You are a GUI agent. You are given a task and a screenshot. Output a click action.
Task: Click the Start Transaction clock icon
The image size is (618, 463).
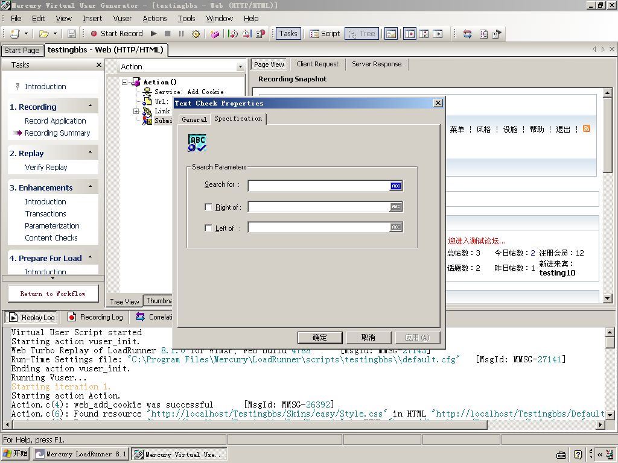pos(233,34)
